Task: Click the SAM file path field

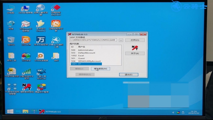Action: 93,40
